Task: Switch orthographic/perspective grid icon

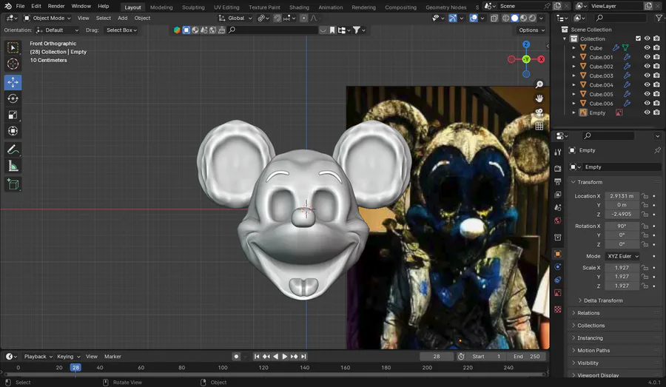Action: (539, 127)
